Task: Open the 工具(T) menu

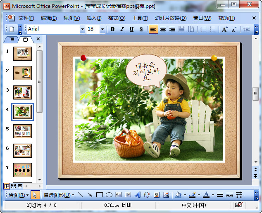Action: [x=140, y=18]
